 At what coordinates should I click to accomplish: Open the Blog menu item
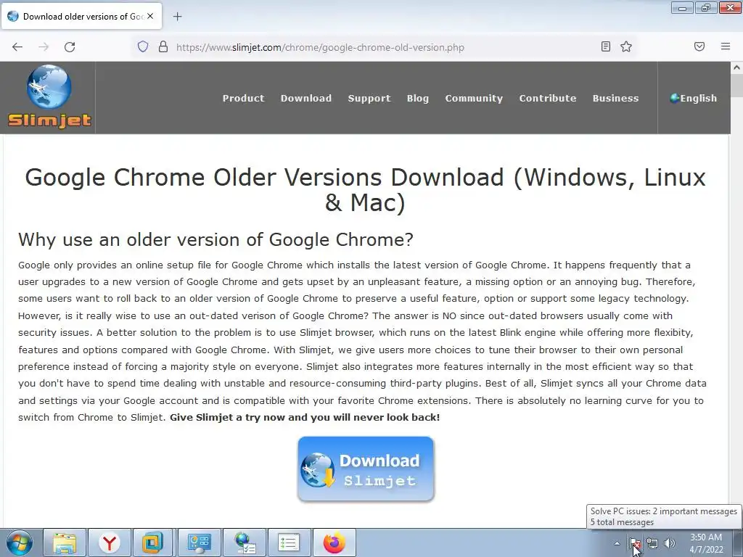(418, 98)
